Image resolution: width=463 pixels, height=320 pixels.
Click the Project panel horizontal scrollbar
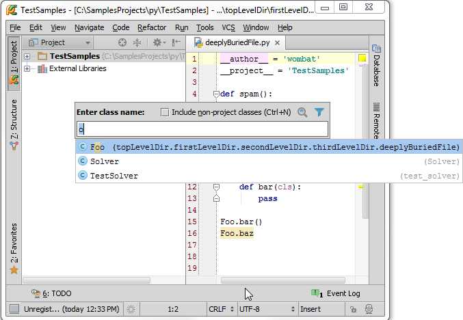point(87,280)
